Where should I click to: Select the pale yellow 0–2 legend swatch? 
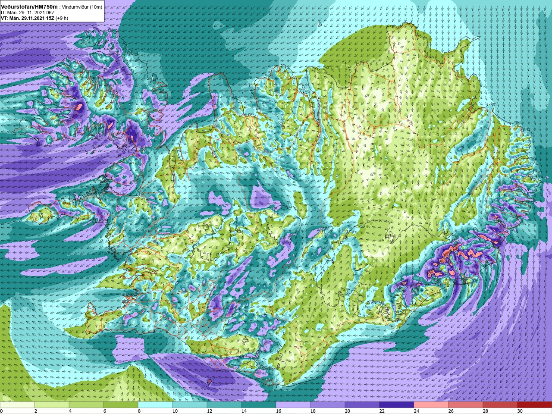[17, 405]
